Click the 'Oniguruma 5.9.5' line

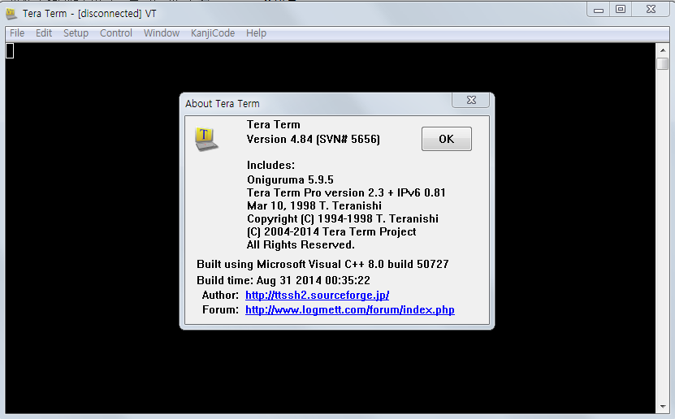[x=290, y=179]
